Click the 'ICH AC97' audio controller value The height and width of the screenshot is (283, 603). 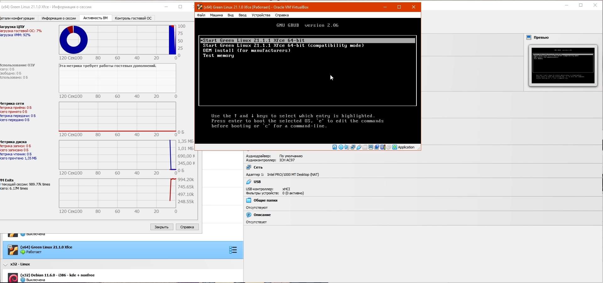click(287, 160)
